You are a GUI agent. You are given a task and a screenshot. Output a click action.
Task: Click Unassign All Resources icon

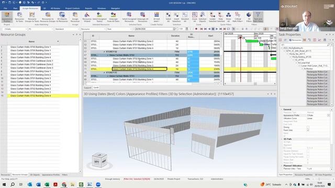click(x=142, y=17)
